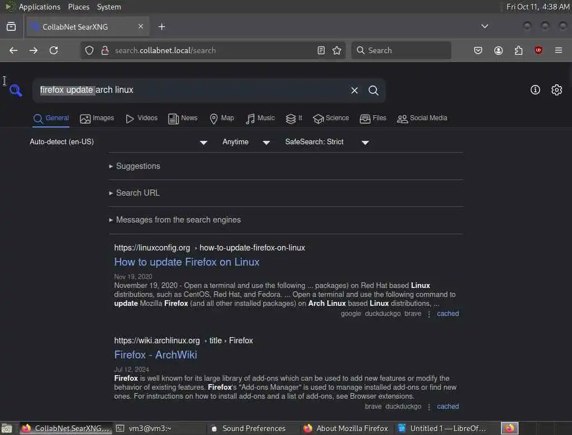This screenshot has width=572, height=435.
Task: Click into the SearXNG query field
Action: pyautogui.click(x=190, y=90)
